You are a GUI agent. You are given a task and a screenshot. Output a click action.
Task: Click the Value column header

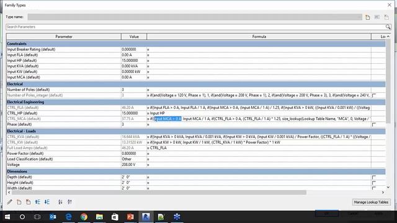134,37
